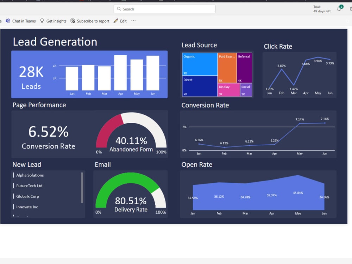Click the notification badge showing 2
Image resolution: width=352 pixels, height=264 pixels.
[341, 6]
